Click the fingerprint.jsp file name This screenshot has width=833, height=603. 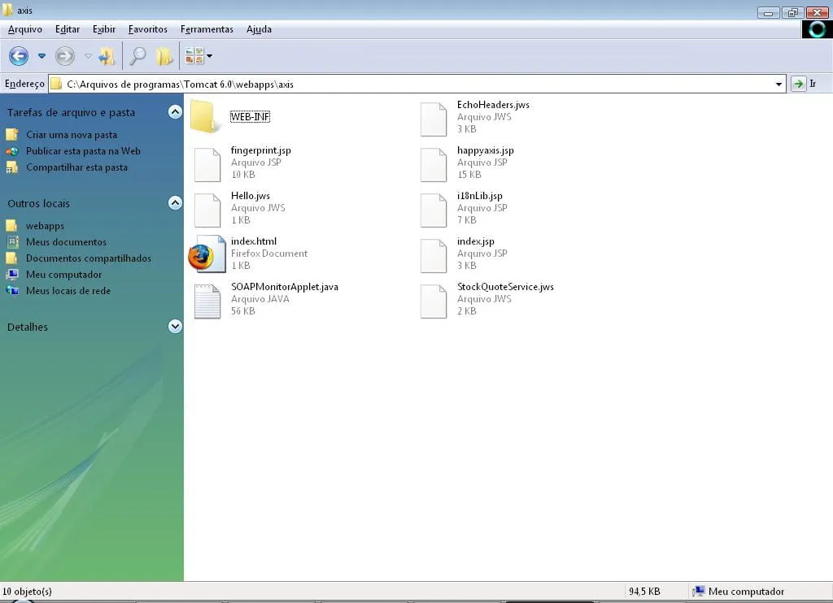click(x=261, y=150)
